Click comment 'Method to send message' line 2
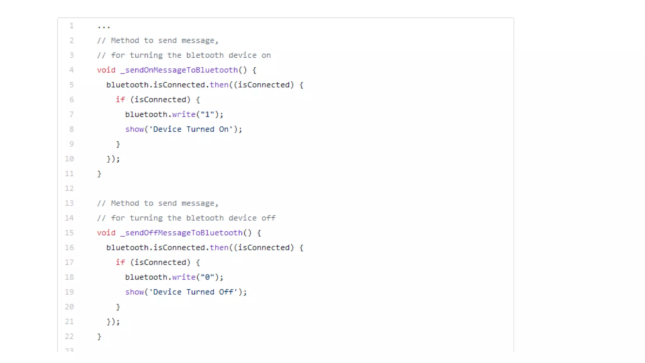 157,40
